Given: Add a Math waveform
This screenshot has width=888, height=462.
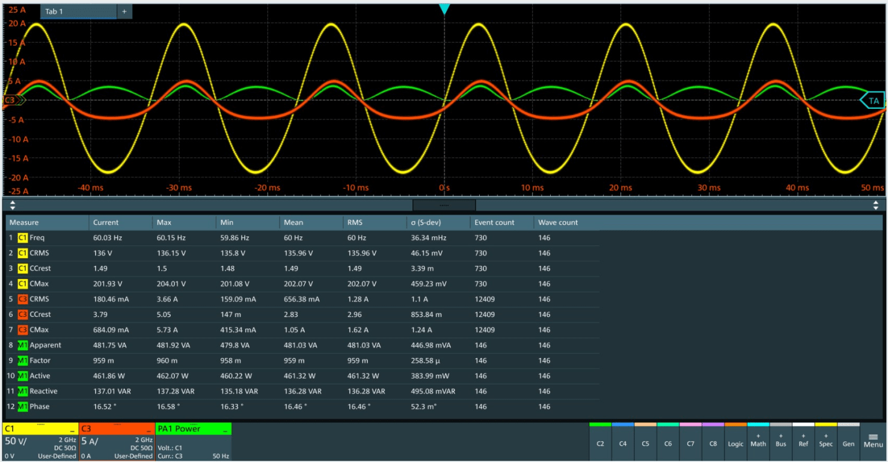Looking at the screenshot, I should [758, 441].
